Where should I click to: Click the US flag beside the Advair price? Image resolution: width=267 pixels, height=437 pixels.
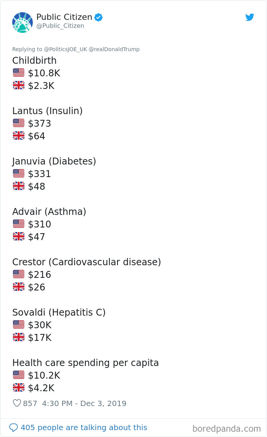point(18,224)
